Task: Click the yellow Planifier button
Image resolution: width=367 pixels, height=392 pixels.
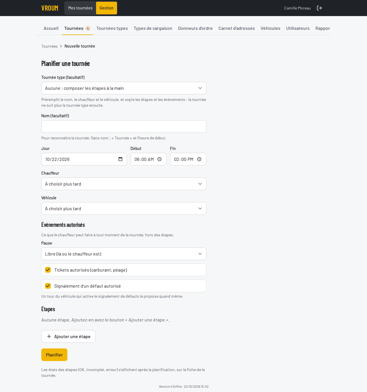Action: click(x=54, y=355)
